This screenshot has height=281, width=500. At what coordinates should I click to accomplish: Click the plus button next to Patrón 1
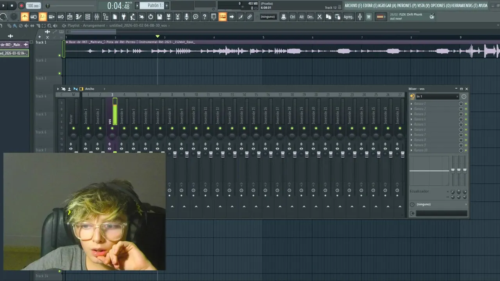(166, 5)
